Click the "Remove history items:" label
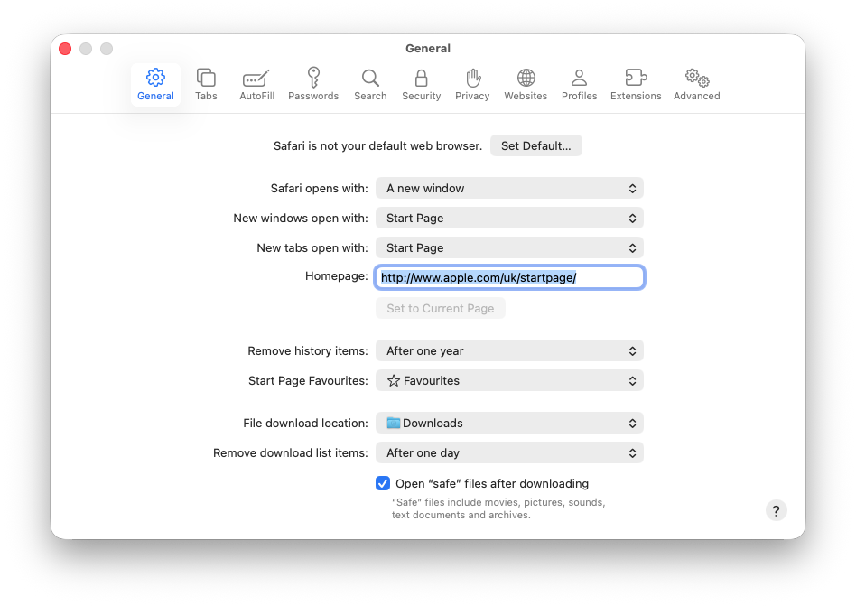Viewport: 856px width, 606px height. pos(308,351)
